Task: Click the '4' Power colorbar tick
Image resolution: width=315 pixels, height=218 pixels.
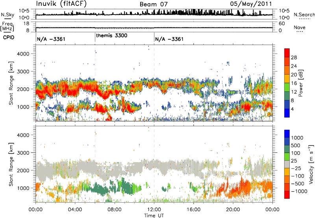Action: (x=292, y=109)
